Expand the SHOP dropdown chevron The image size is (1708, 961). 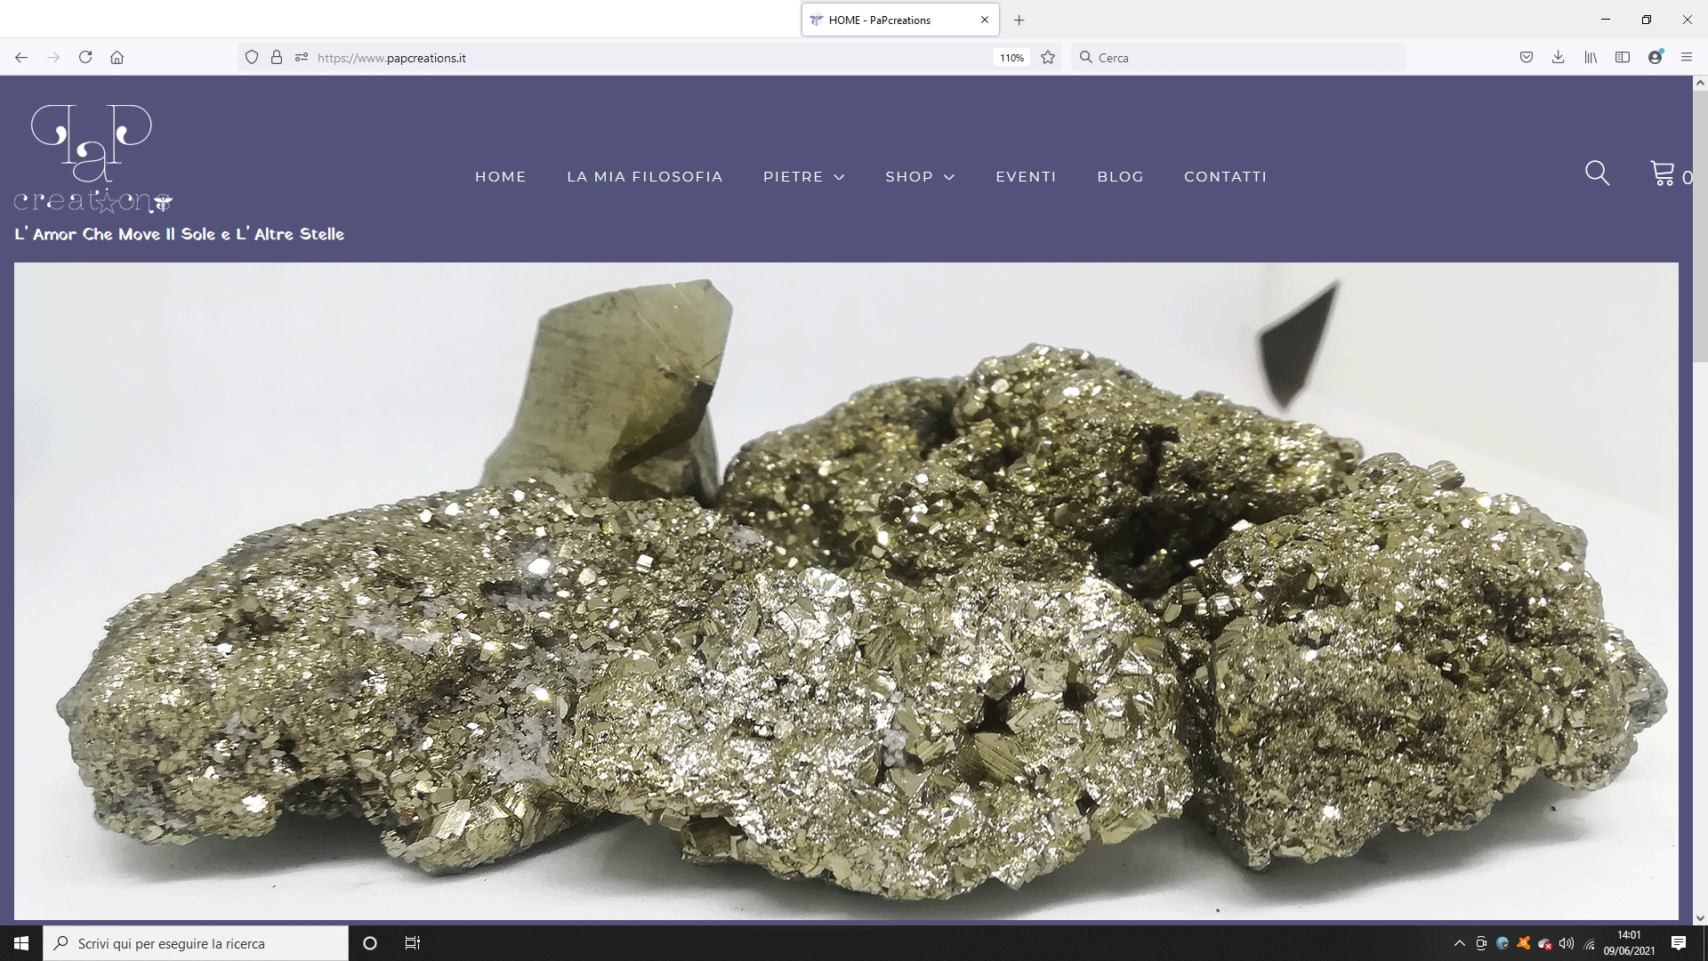949,178
